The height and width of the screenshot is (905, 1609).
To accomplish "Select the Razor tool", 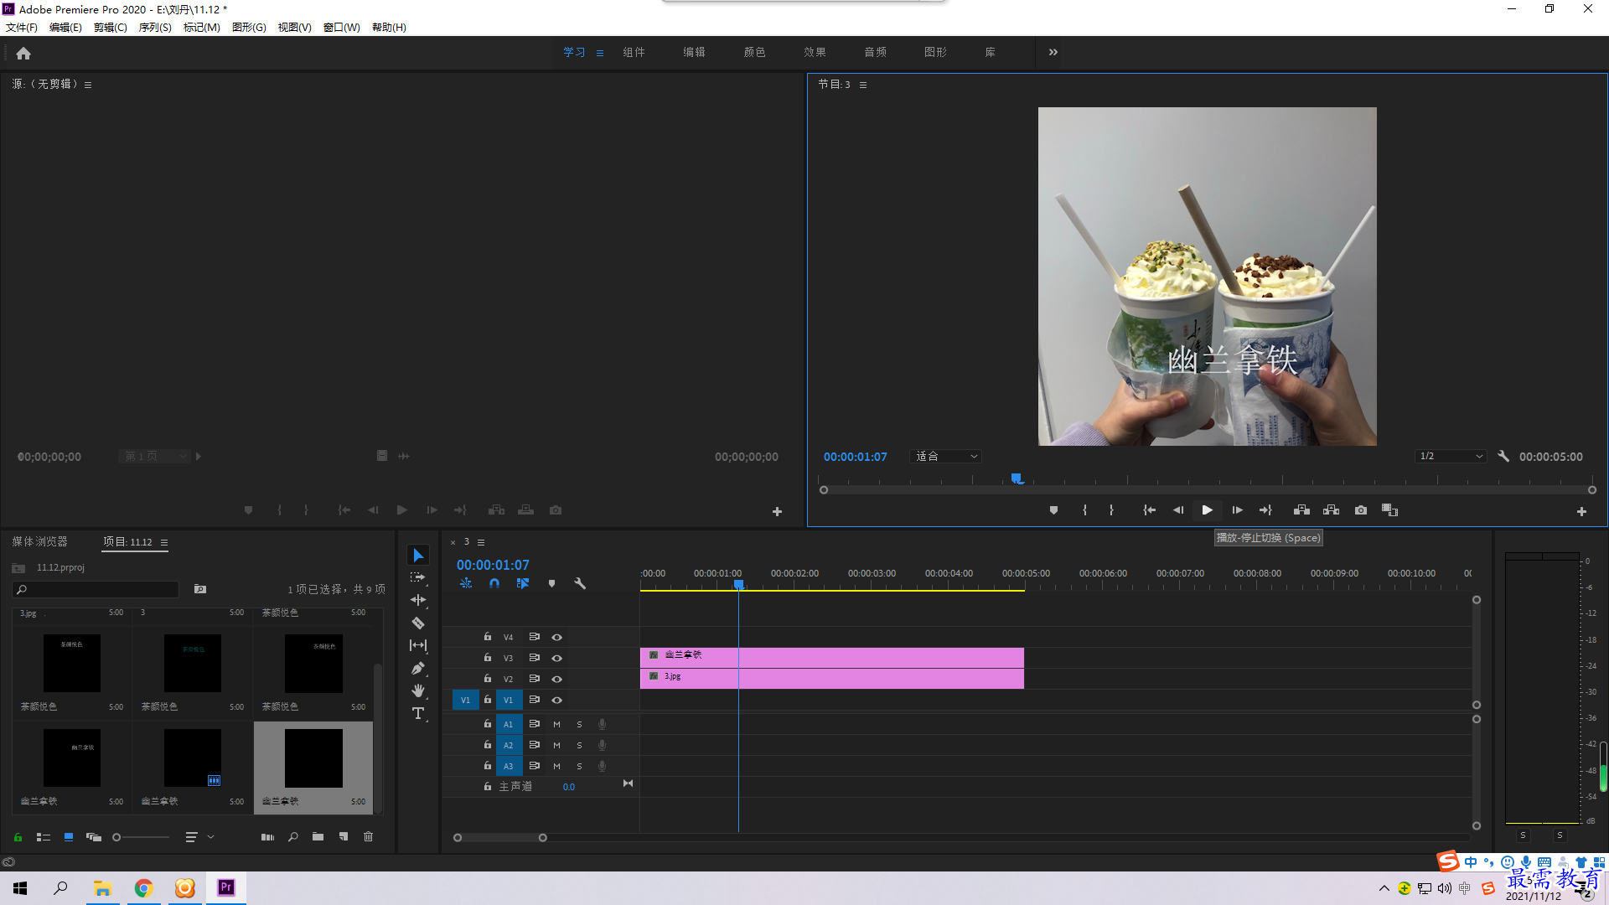I will coord(418,623).
